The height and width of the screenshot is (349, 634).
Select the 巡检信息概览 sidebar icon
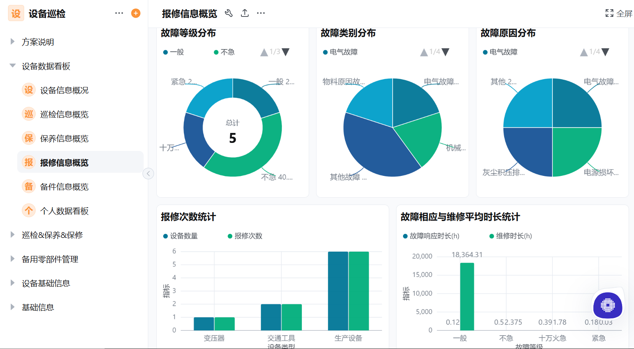point(28,114)
